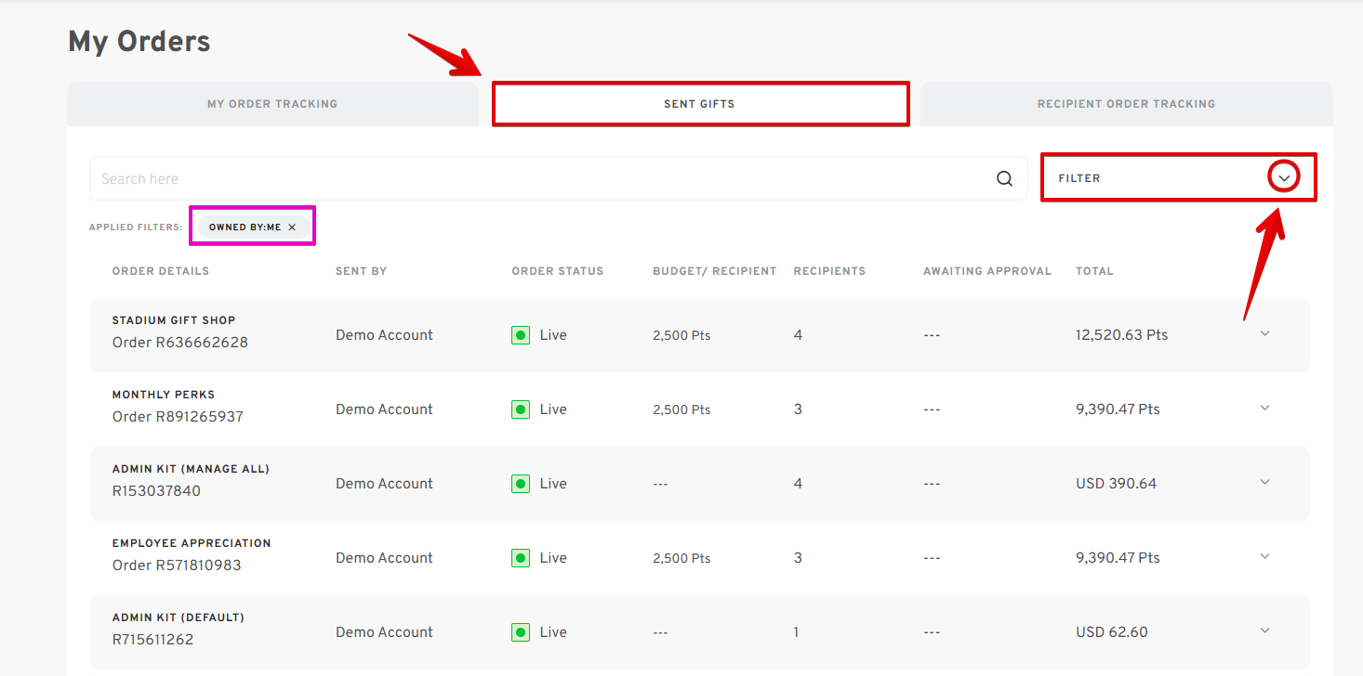The width and height of the screenshot is (1363, 676).
Task: Click the search magnifier icon
Action: tap(1004, 179)
